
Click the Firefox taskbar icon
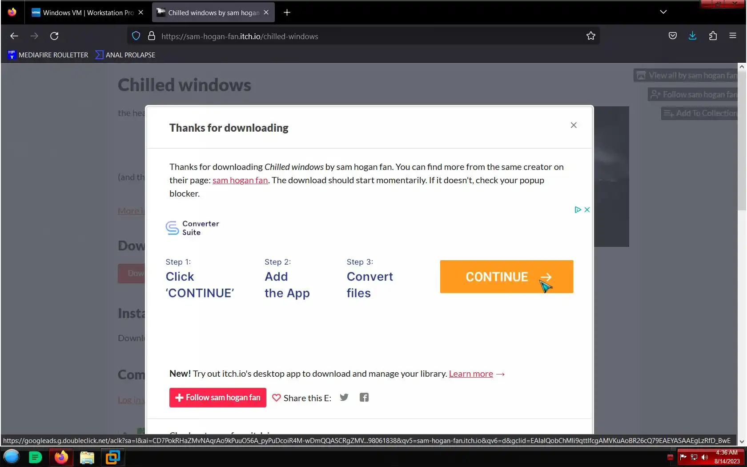pyautogui.click(x=61, y=457)
